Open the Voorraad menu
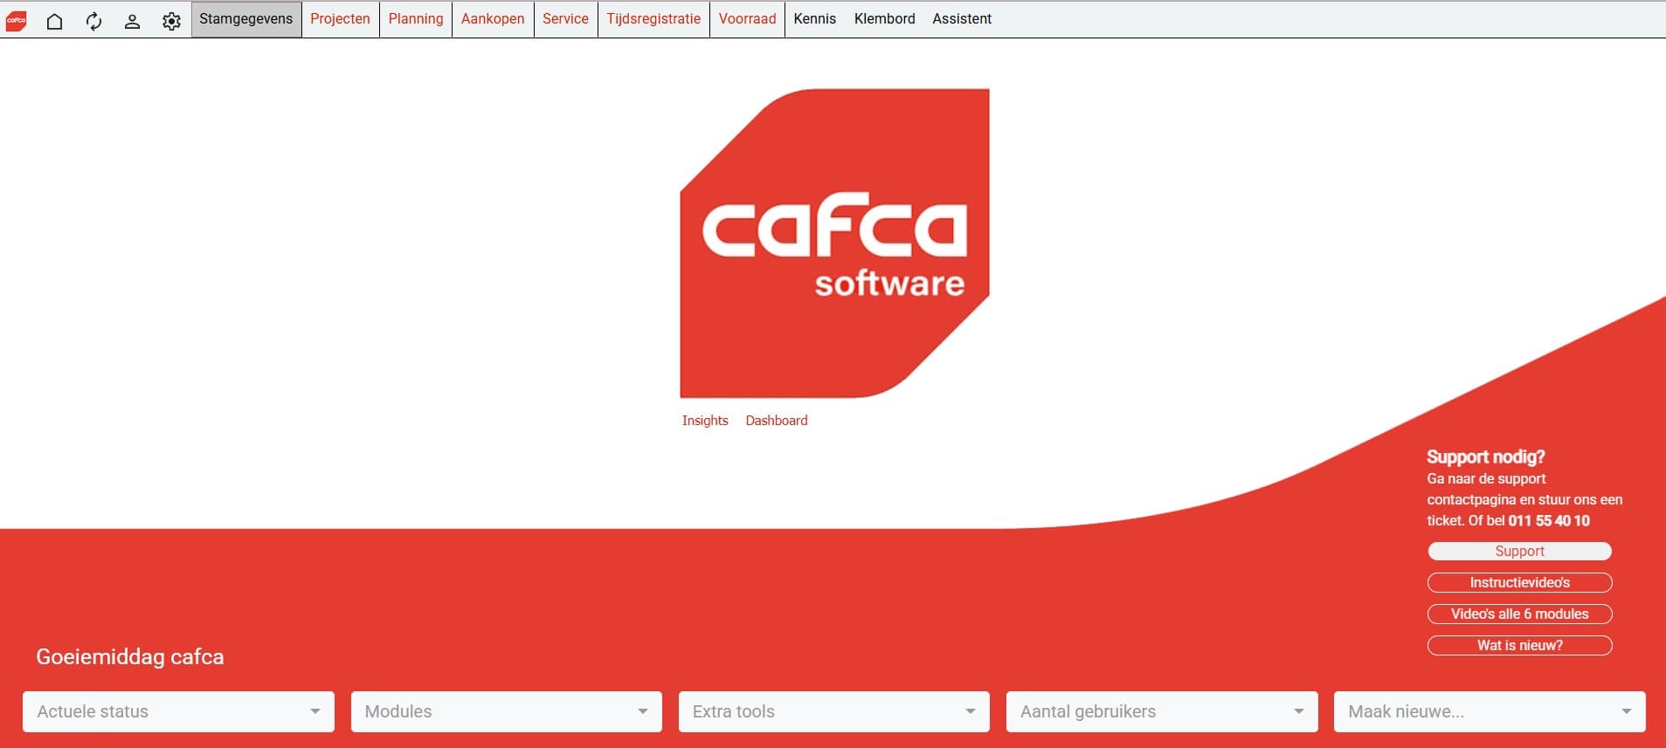The width and height of the screenshot is (1666, 748). coord(747,19)
